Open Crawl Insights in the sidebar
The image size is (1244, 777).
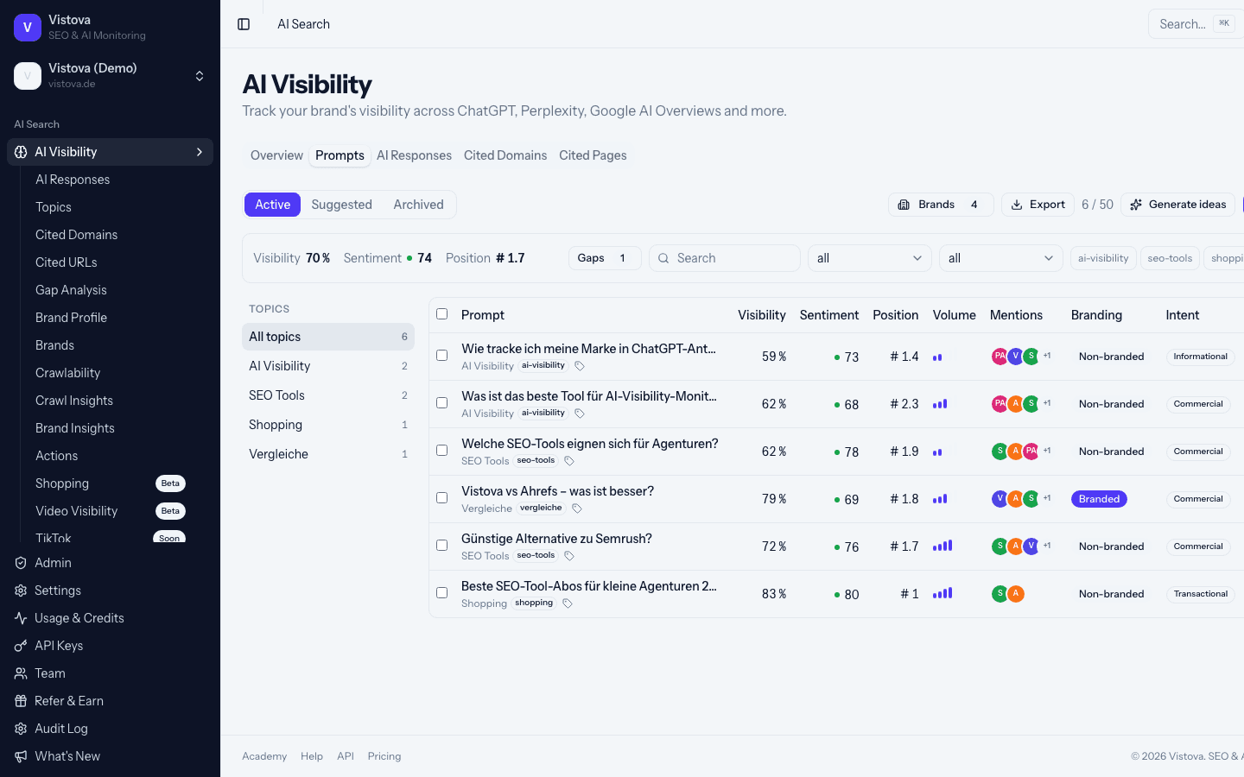(111, 401)
